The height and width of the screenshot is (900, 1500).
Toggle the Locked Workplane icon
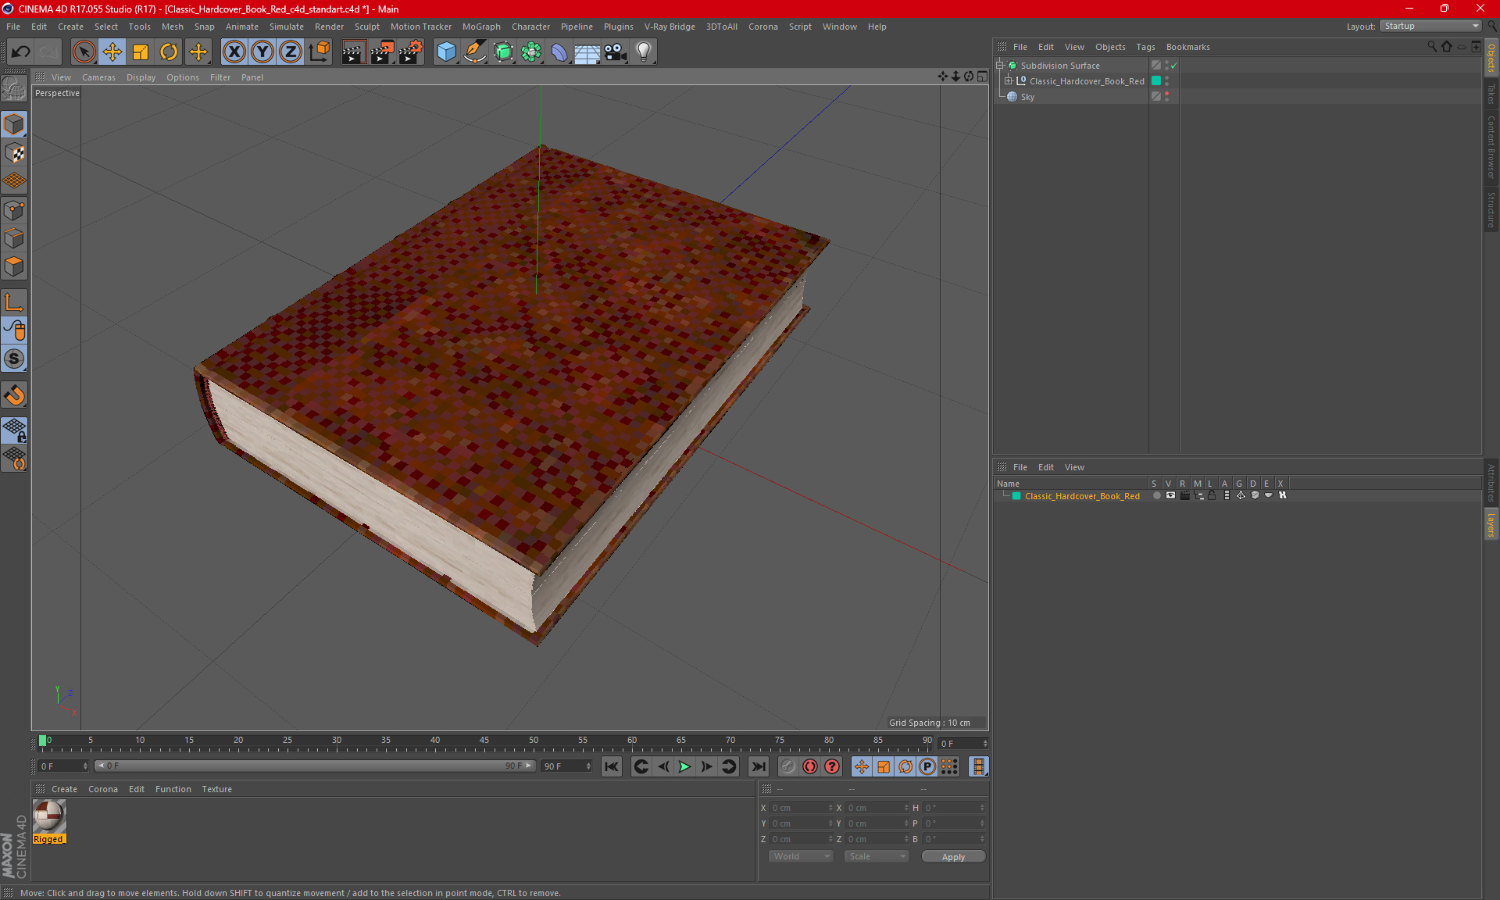[14, 430]
